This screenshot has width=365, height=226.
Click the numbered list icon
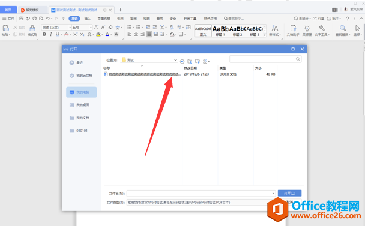[x=139, y=28]
